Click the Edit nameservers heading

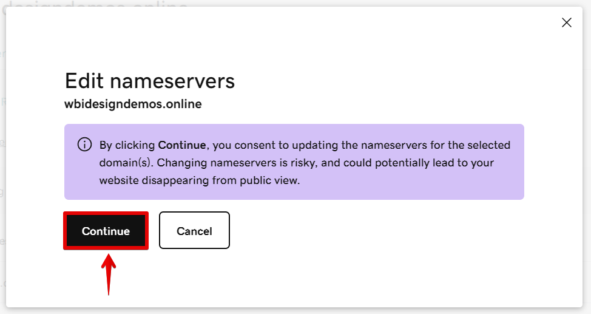pyautogui.click(x=149, y=81)
